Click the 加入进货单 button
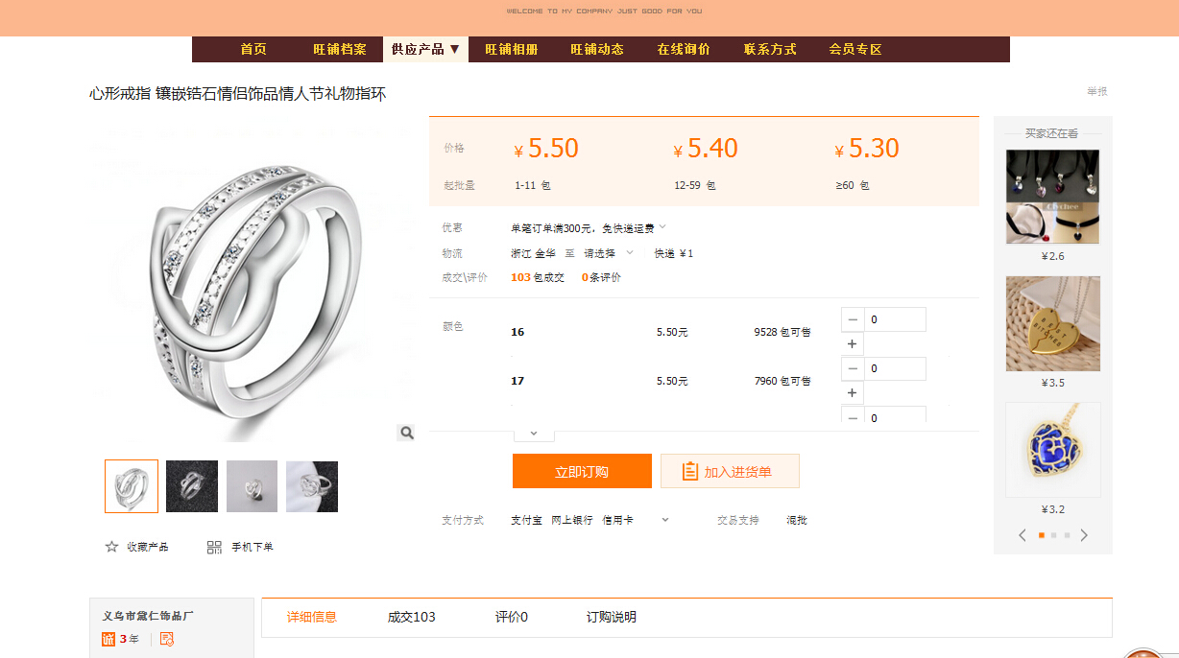 click(730, 471)
